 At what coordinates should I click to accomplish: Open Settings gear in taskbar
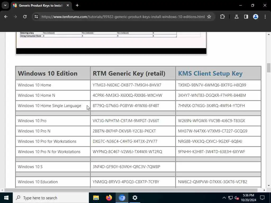[x=135, y=198]
